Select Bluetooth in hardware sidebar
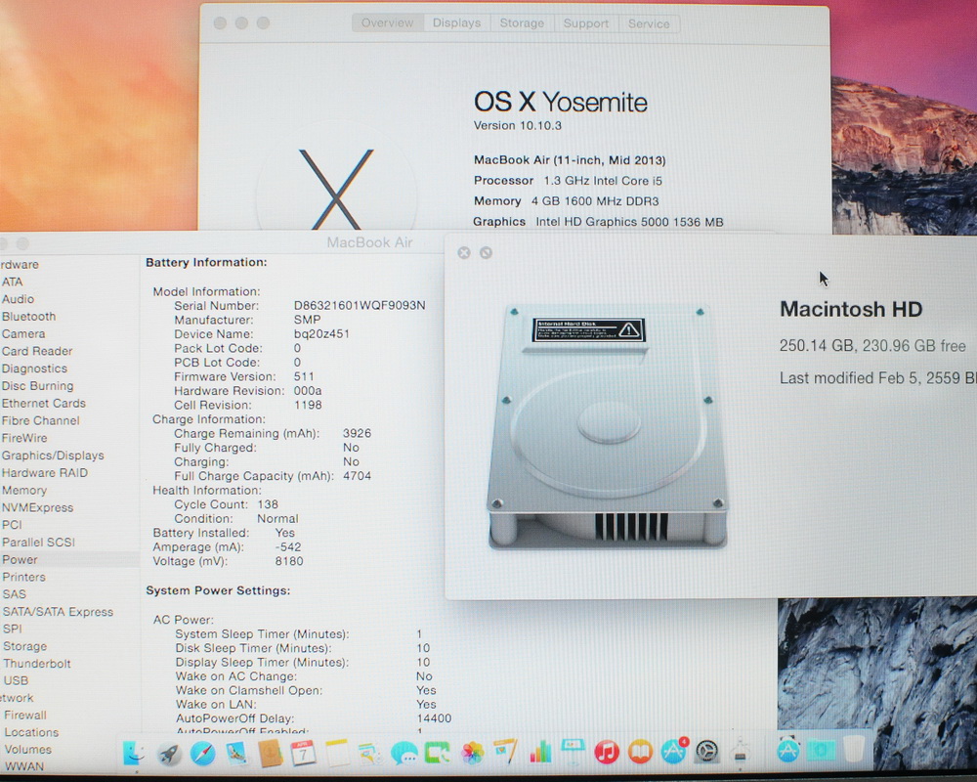 click(x=28, y=317)
